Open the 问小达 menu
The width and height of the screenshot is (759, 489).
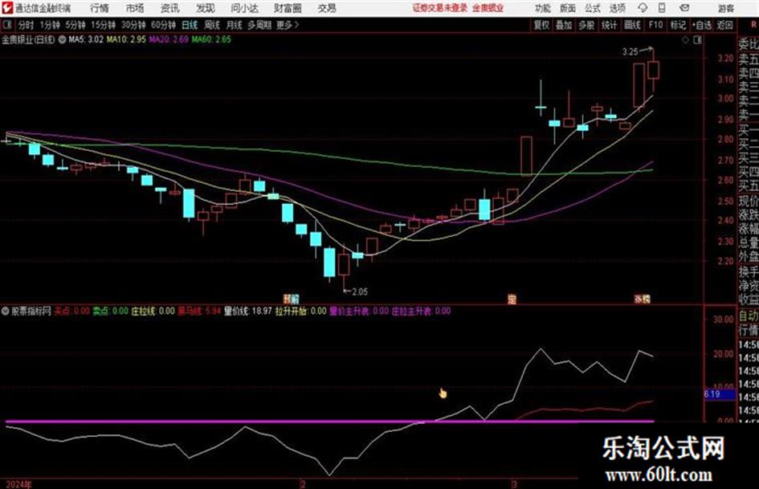(x=244, y=8)
